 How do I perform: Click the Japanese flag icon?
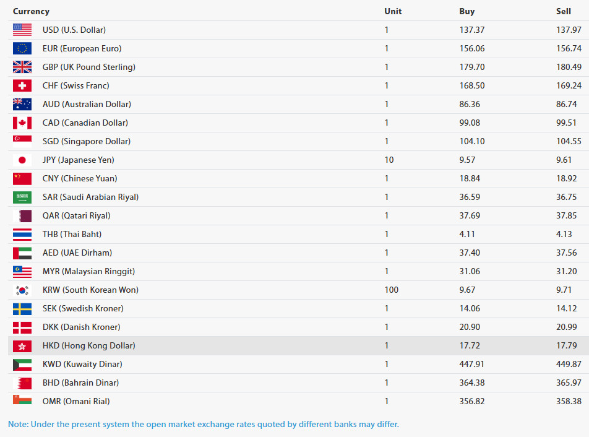pos(22,160)
